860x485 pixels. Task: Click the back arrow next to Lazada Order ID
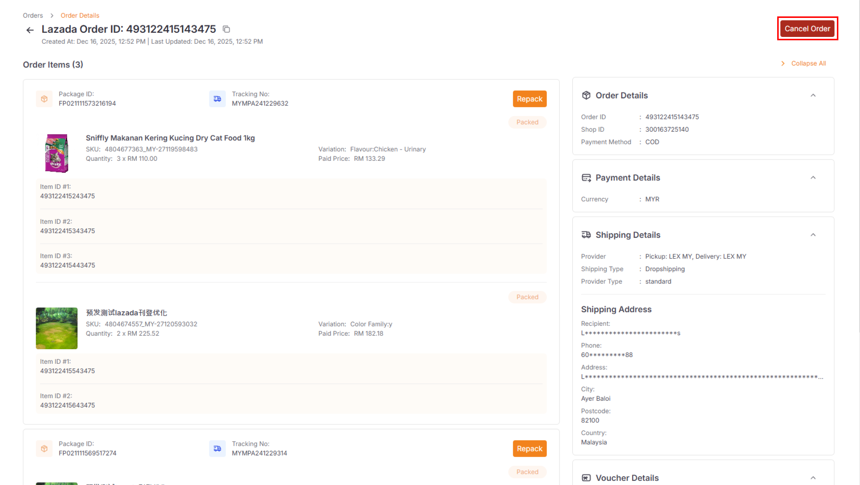coord(30,30)
